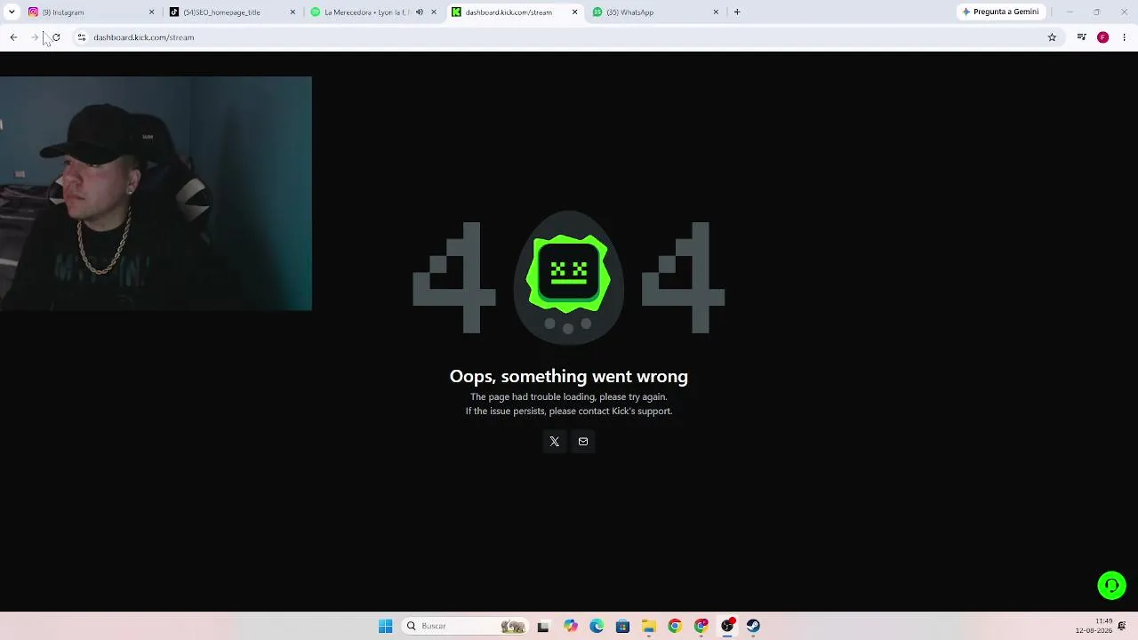Reload the Kick dashboard page
1138x640 pixels.
pyautogui.click(x=56, y=37)
